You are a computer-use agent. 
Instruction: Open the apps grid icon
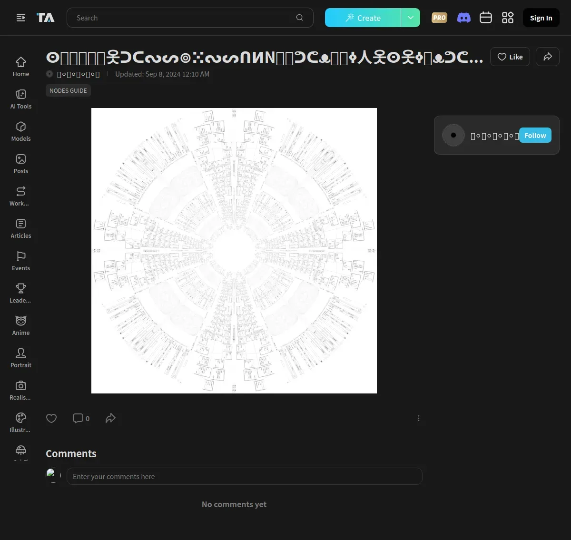(x=508, y=18)
